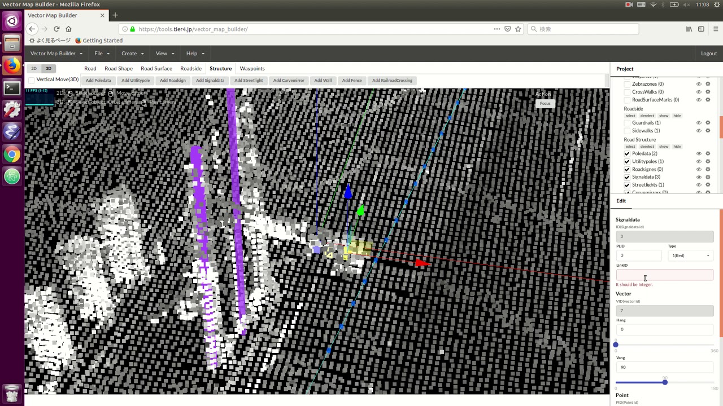Adjust the Vang slider handle
The image size is (723, 406).
665,382
